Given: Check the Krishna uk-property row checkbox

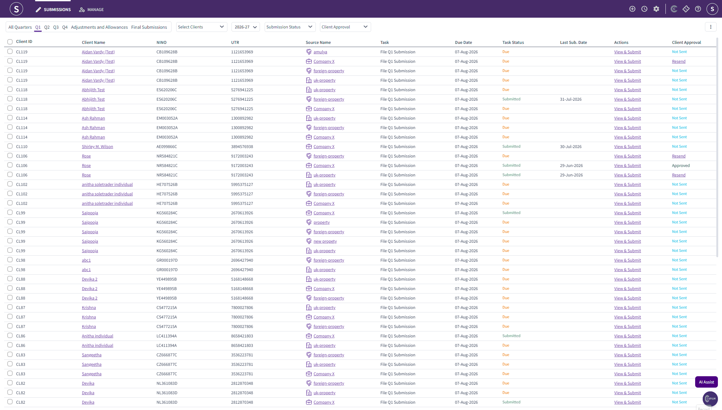Looking at the screenshot, I should click(x=10, y=307).
